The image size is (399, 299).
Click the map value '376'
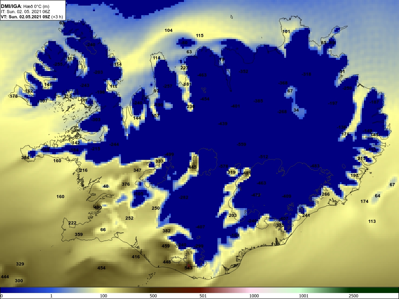click(126, 184)
